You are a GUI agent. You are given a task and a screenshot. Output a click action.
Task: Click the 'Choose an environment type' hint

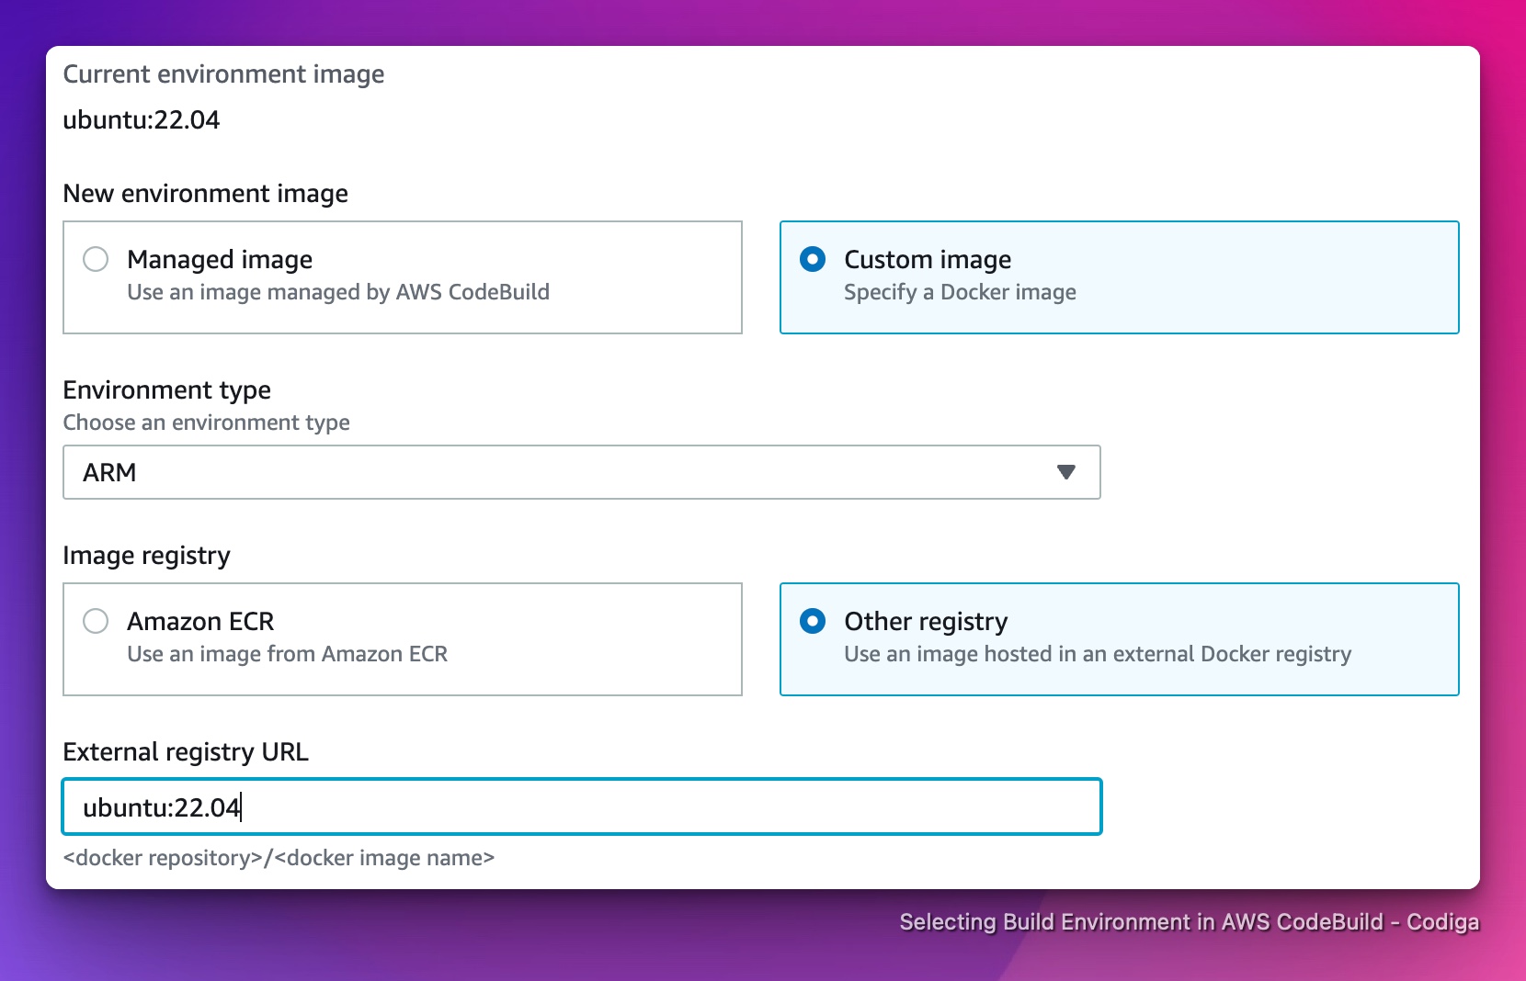[x=206, y=423]
